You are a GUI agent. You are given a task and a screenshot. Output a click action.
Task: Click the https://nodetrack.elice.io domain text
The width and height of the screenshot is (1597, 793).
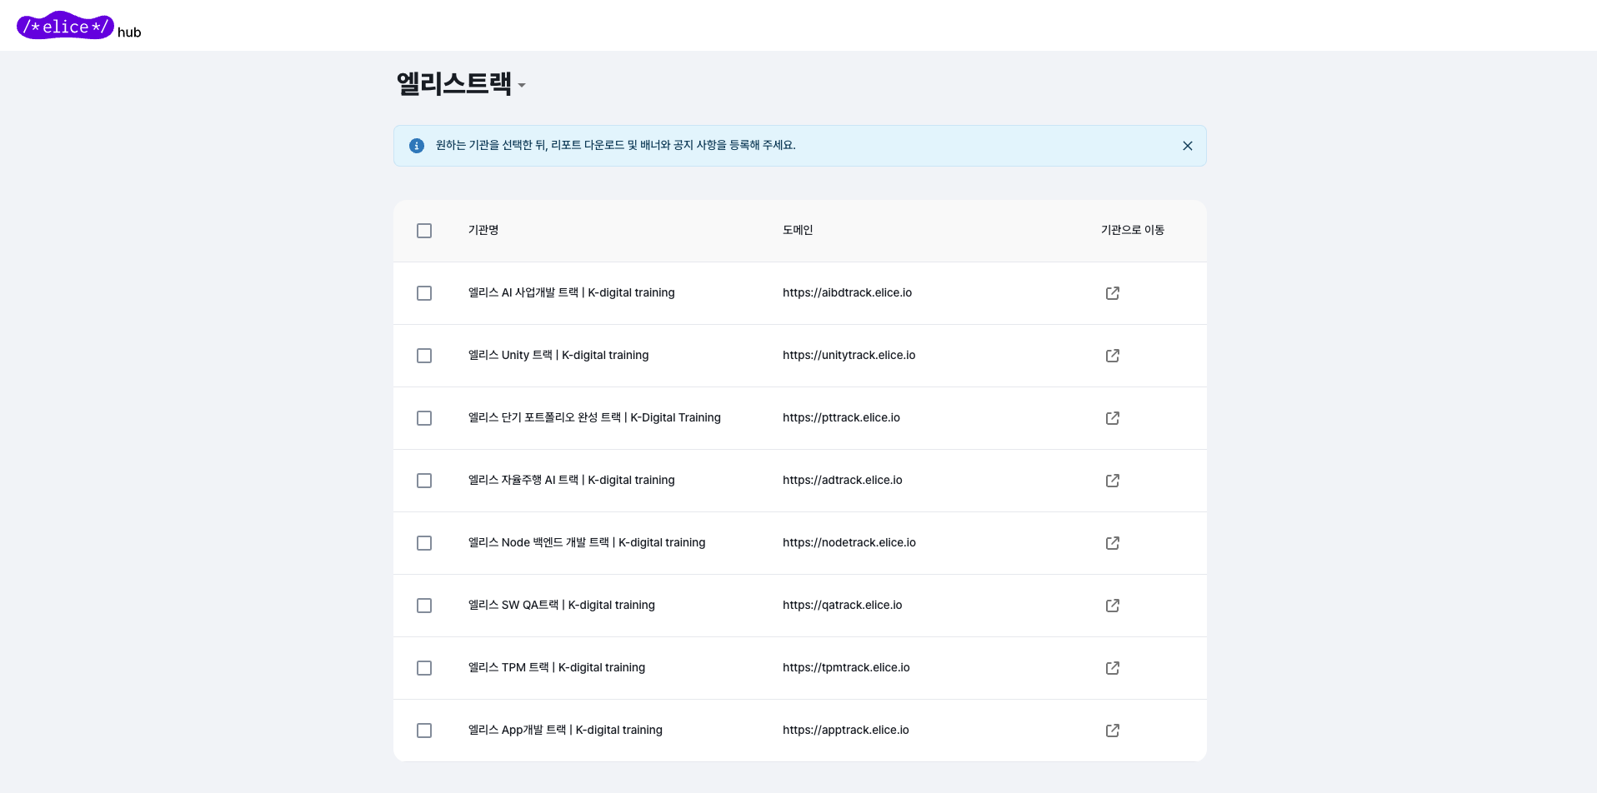(x=849, y=542)
